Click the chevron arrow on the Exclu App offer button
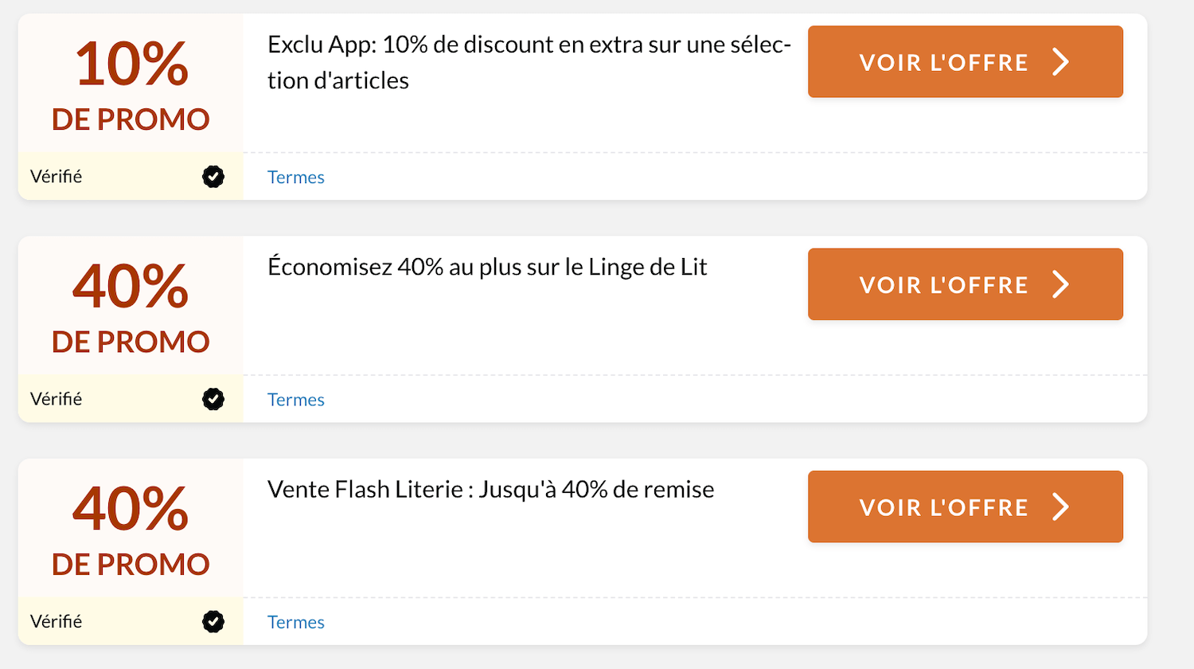Viewport: 1194px width, 669px height. pos(1060,62)
